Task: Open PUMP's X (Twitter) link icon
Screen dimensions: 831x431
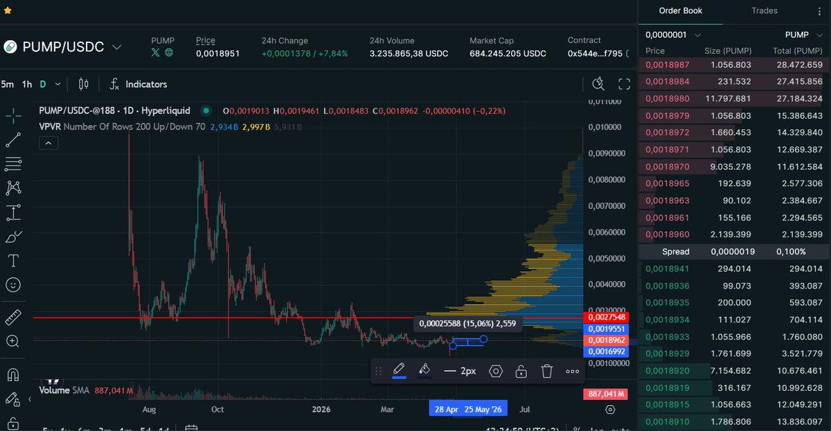Action: pos(156,53)
